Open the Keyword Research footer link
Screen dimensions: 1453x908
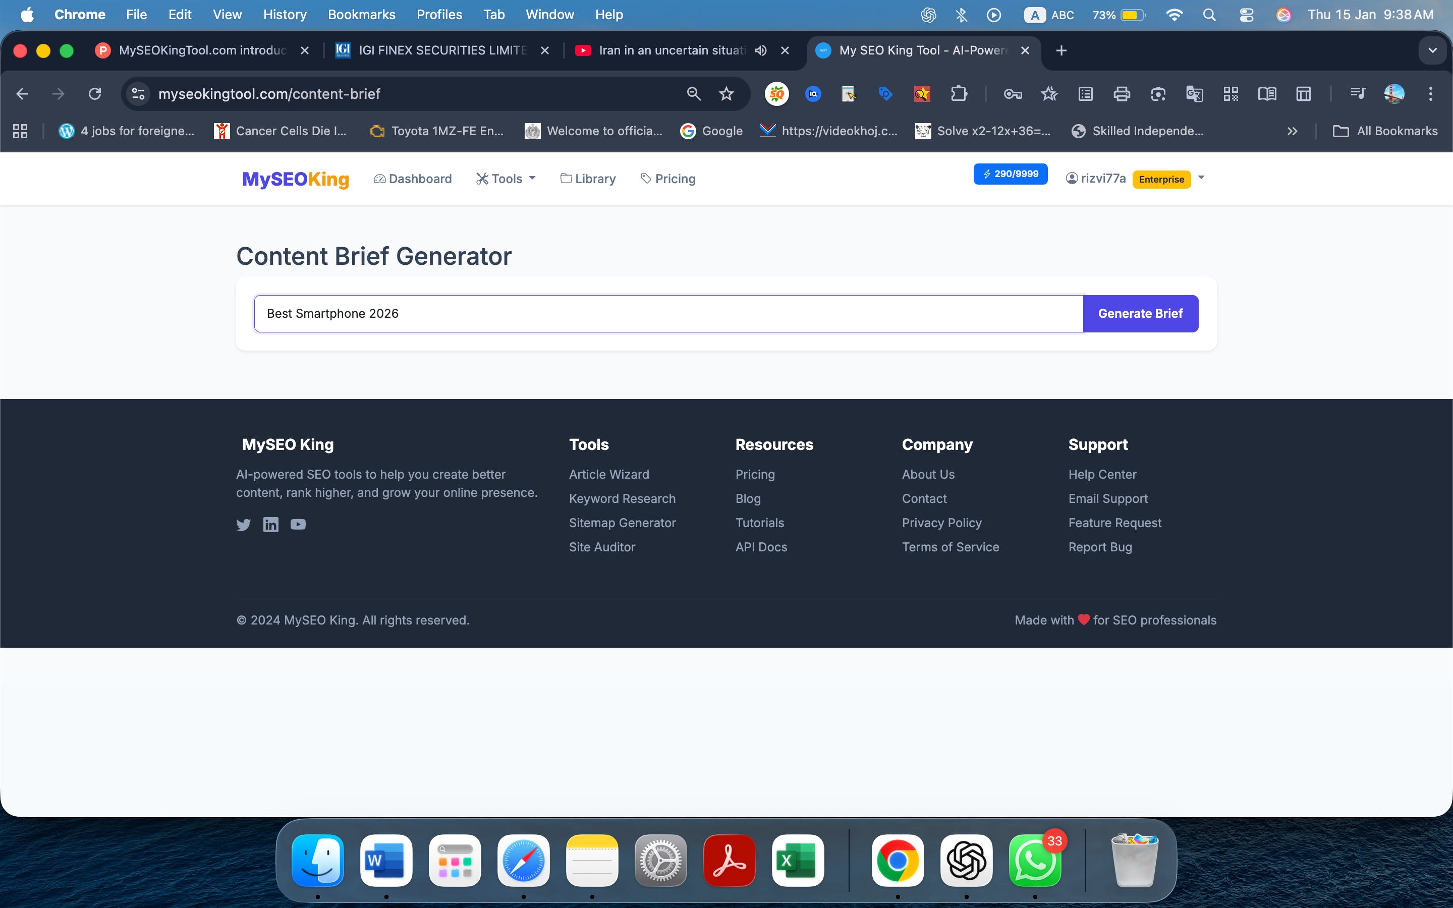click(622, 498)
